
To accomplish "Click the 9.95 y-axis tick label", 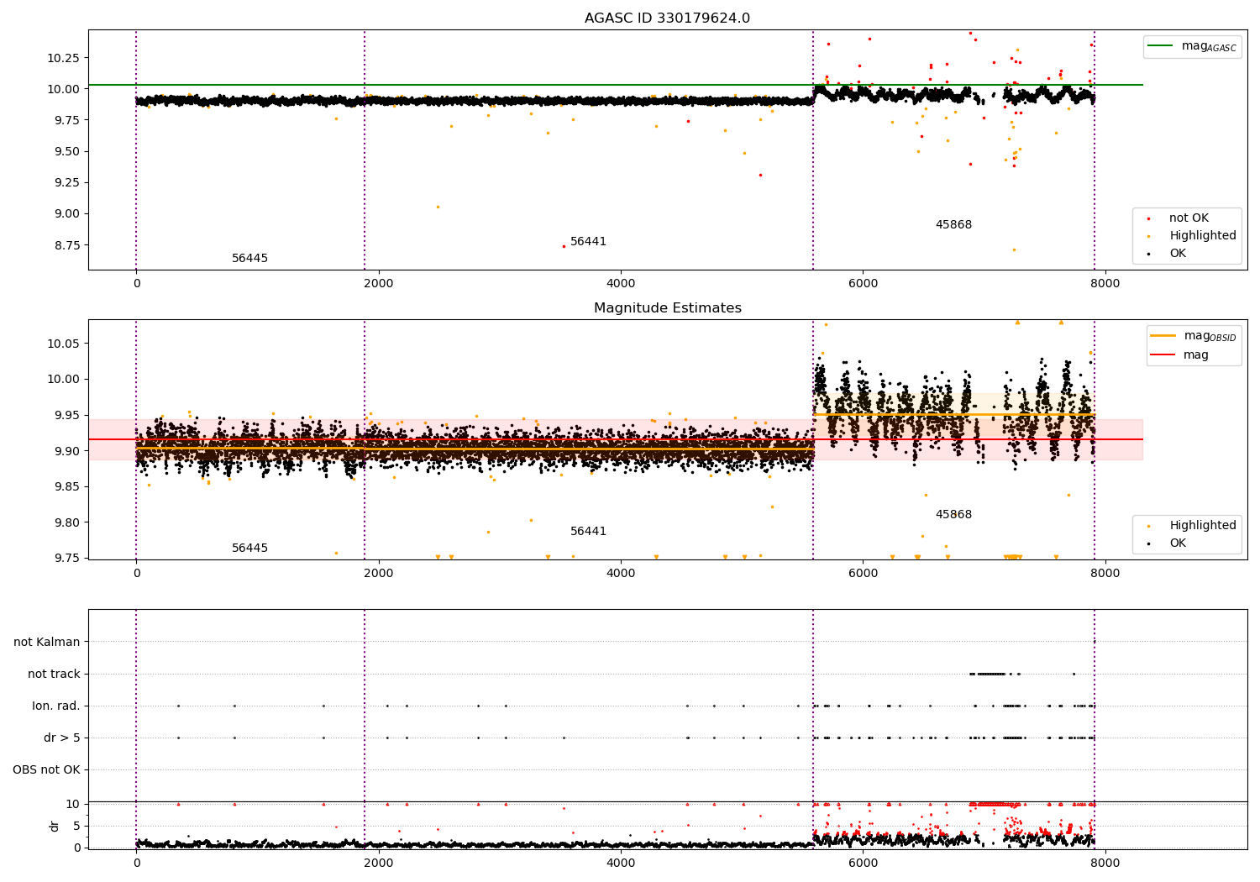I will (67, 415).
